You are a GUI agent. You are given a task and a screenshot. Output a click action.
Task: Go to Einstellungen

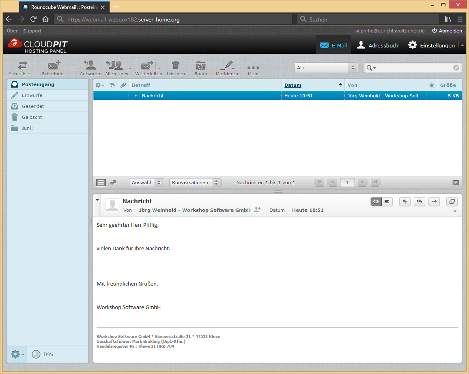[x=432, y=45]
